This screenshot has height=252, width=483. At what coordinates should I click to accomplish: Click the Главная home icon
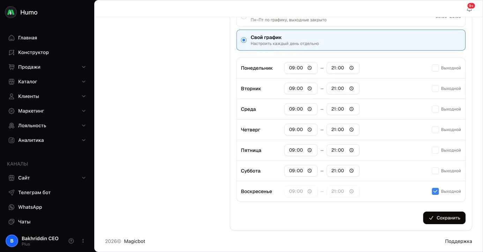pos(12,38)
